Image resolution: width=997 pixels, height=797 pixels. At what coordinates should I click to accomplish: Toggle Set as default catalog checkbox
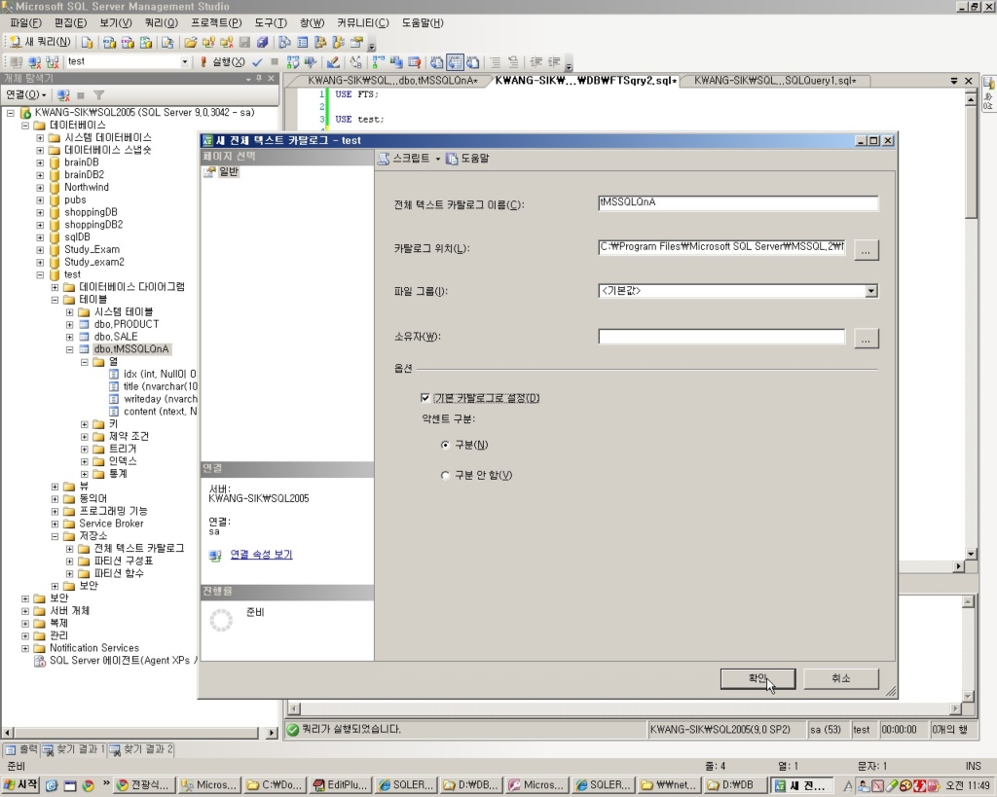click(425, 398)
